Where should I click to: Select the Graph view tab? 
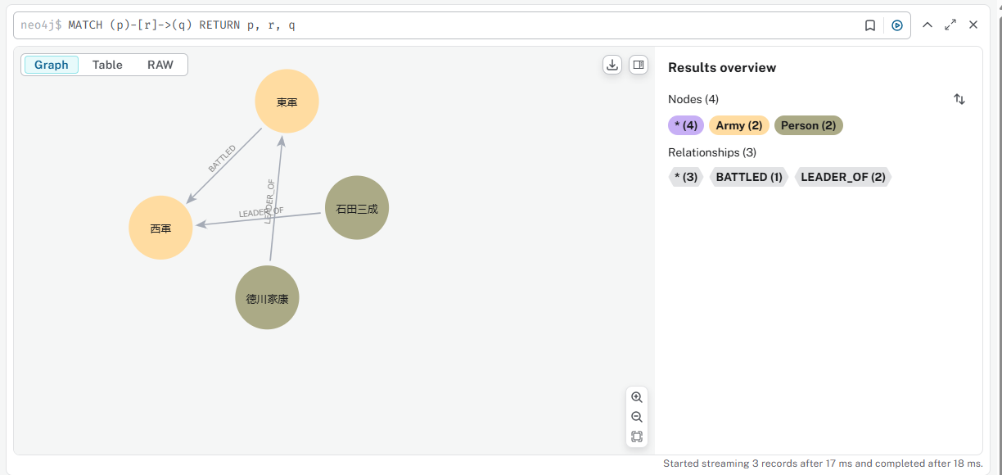coord(52,65)
